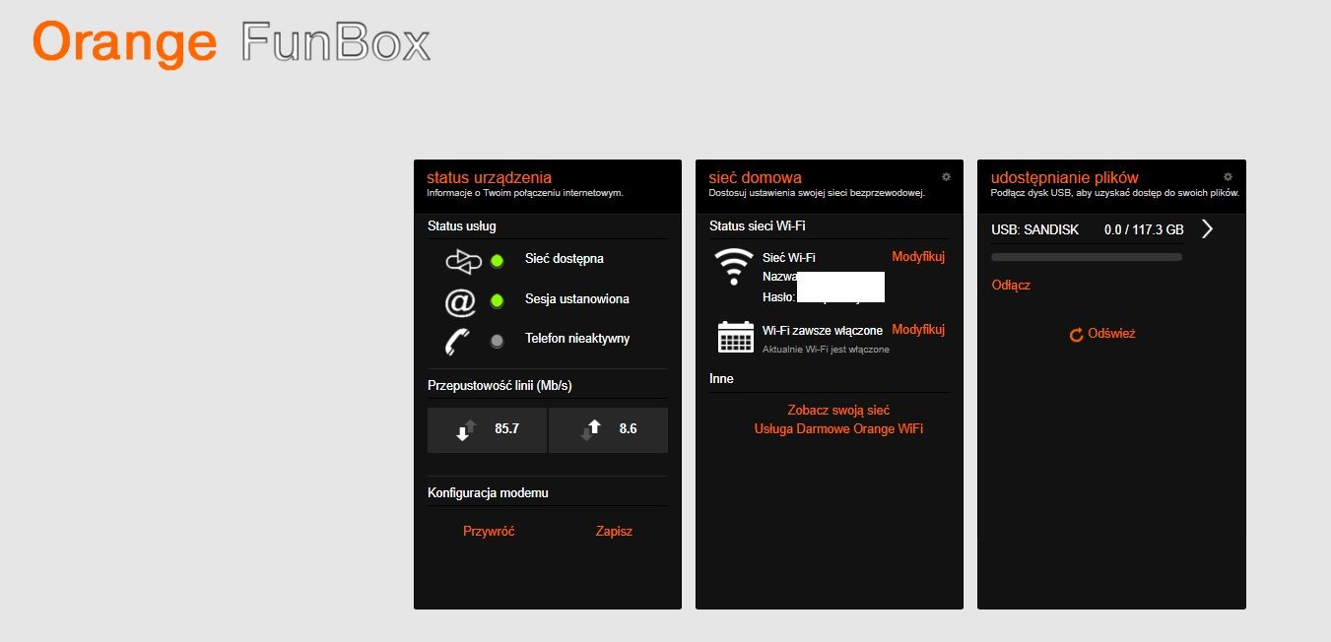Open settings gear in udostępnianie plików panel
Image resolution: width=1331 pixels, height=642 pixels.
(x=1228, y=177)
